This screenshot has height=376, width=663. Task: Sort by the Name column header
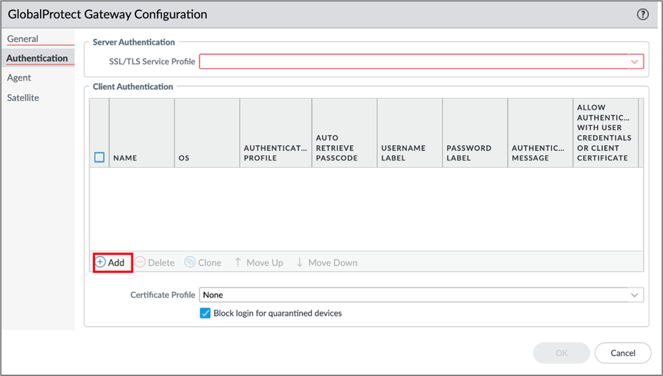tap(125, 158)
